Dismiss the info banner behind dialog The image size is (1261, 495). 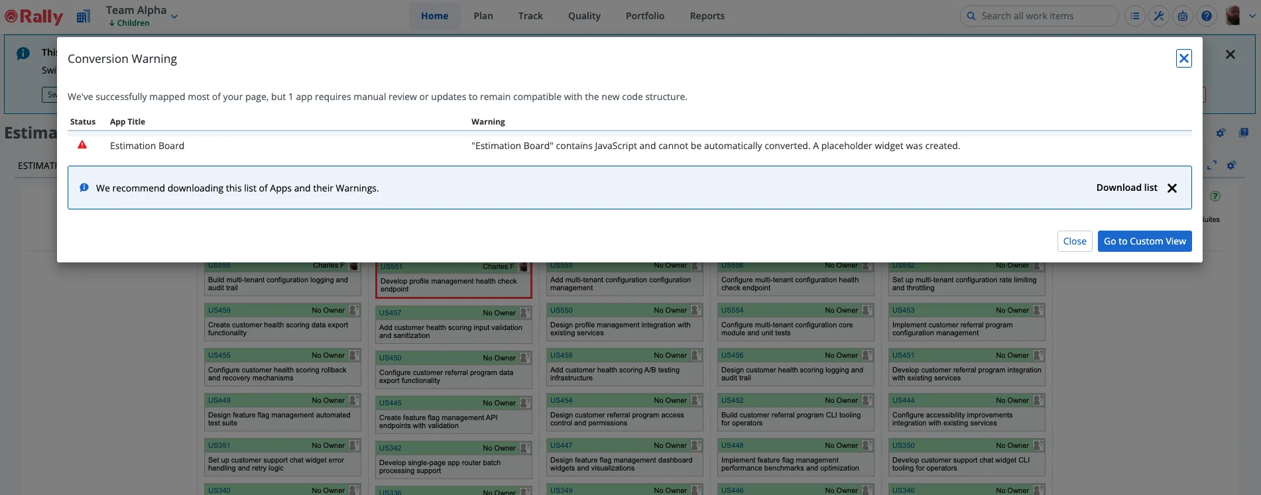pos(1231,54)
